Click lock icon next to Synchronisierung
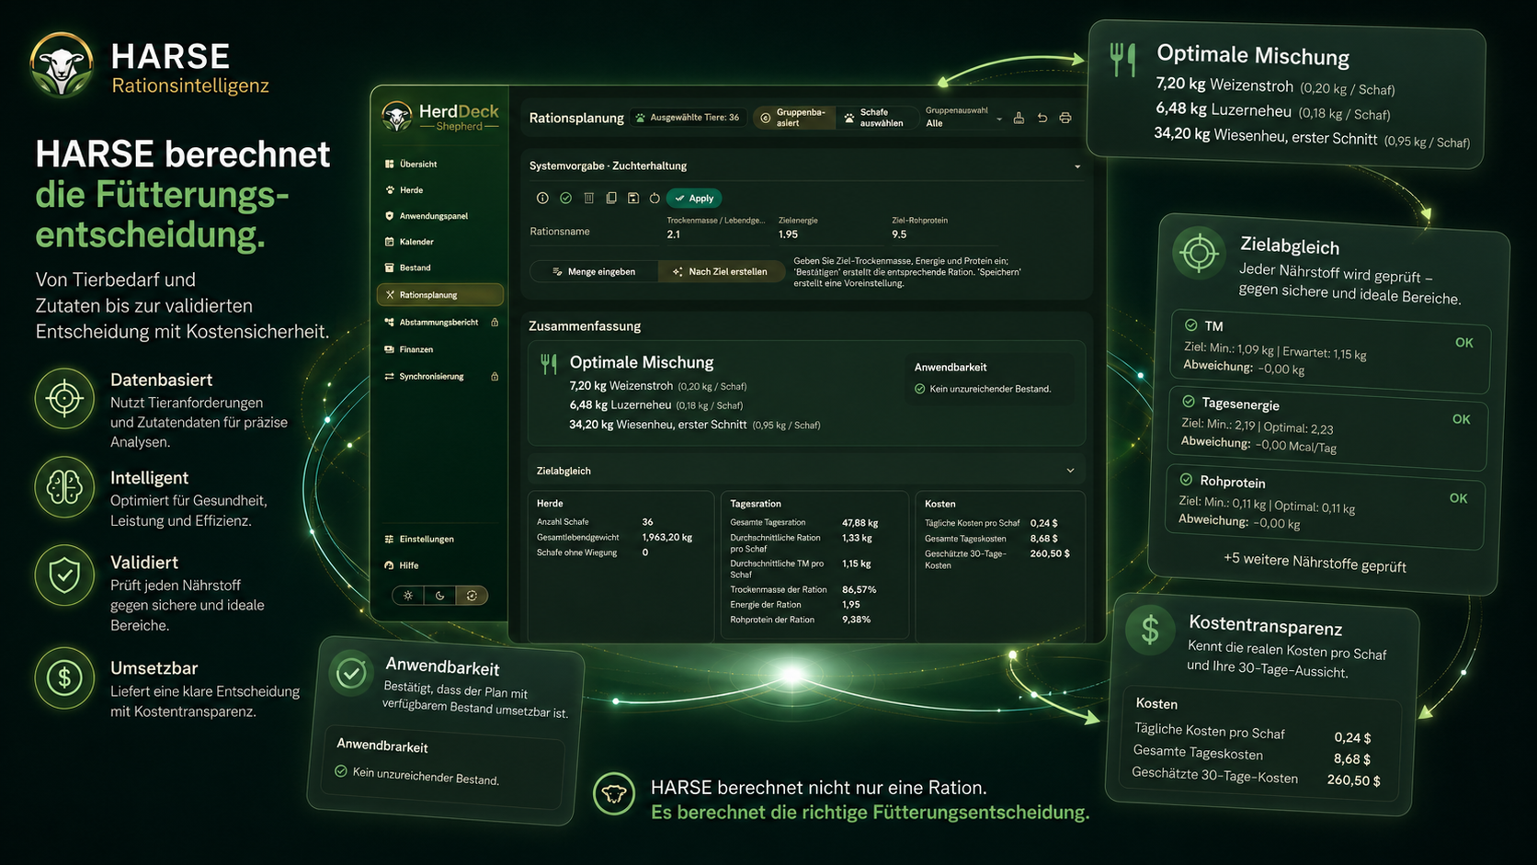Viewport: 1537px width, 865px height. (495, 377)
